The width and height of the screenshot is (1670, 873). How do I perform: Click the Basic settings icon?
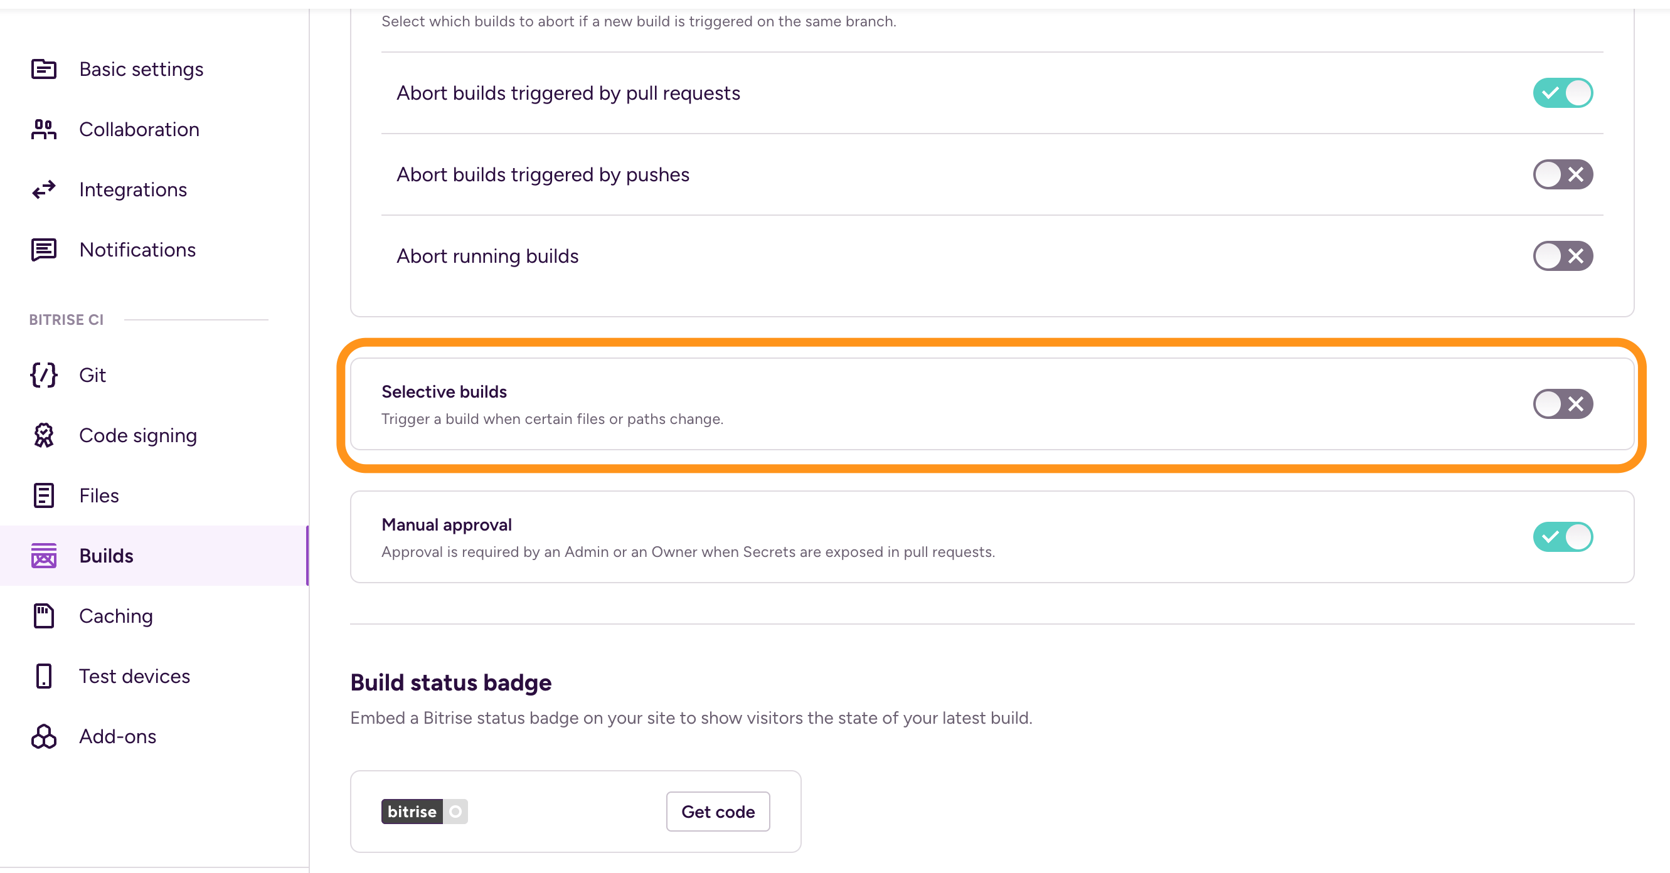coord(43,69)
